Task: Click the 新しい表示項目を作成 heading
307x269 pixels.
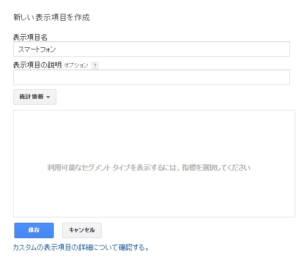Action: click(52, 18)
